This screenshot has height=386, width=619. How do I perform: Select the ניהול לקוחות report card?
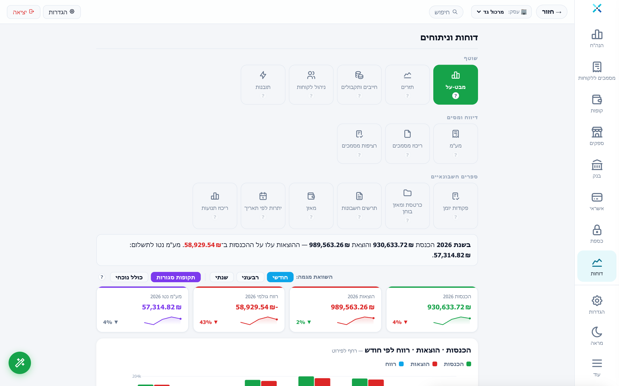click(311, 85)
